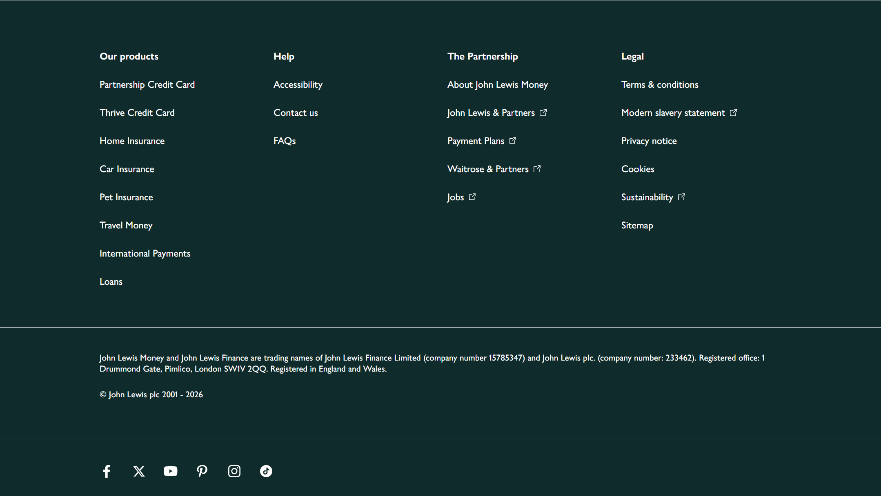Viewport: 881px width, 496px height.
Task: View International Payments options
Action: 145,253
